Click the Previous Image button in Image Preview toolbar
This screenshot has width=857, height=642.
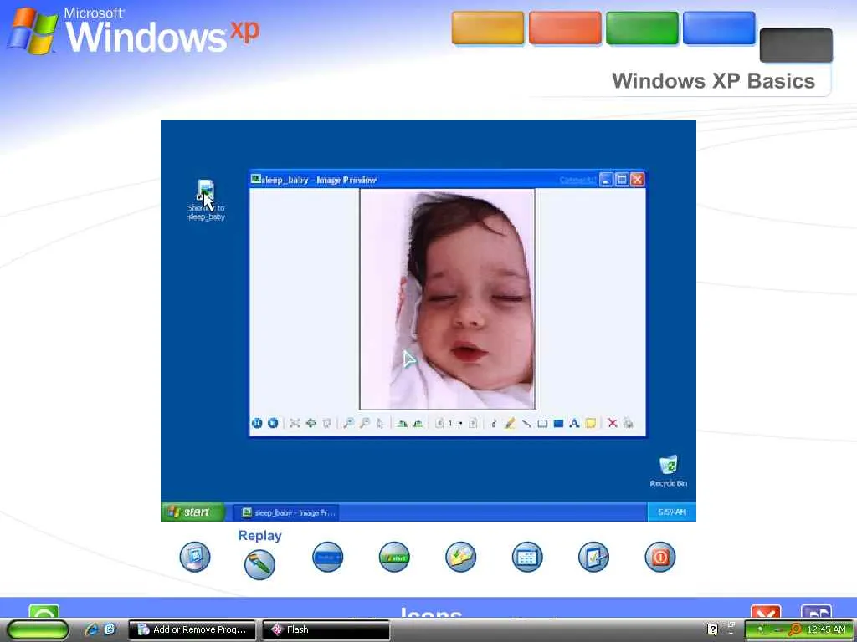[257, 423]
